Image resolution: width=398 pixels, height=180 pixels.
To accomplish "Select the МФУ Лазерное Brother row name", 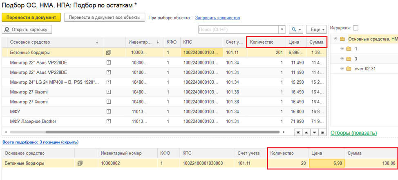I will click(x=33, y=122).
